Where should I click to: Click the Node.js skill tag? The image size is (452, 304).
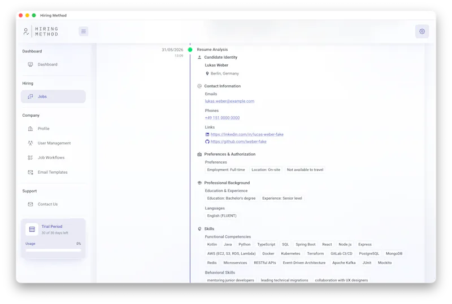[345, 244]
